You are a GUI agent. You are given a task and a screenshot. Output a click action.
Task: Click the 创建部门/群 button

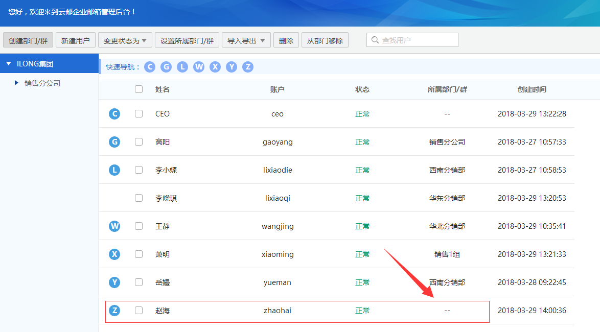pos(28,40)
